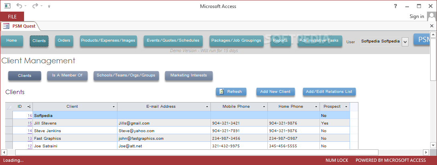Viewport: 437px width, 165px height.
Task: Open ID column sort dropdown arrow
Action: coord(28,107)
